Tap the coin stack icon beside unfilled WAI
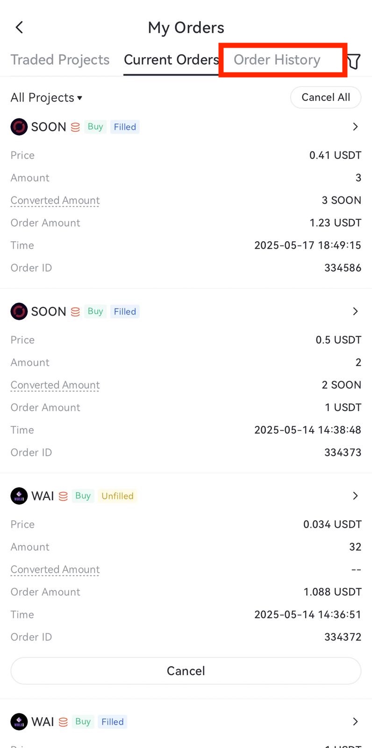The height and width of the screenshot is (748, 372). click(x=63, y=496)
